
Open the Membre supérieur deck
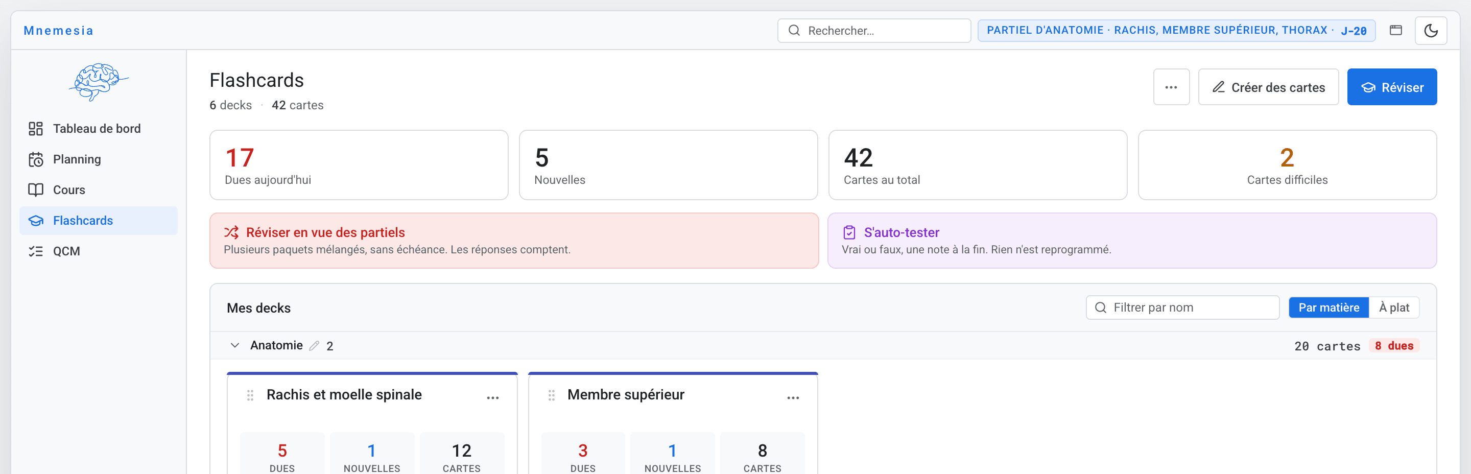626,395
